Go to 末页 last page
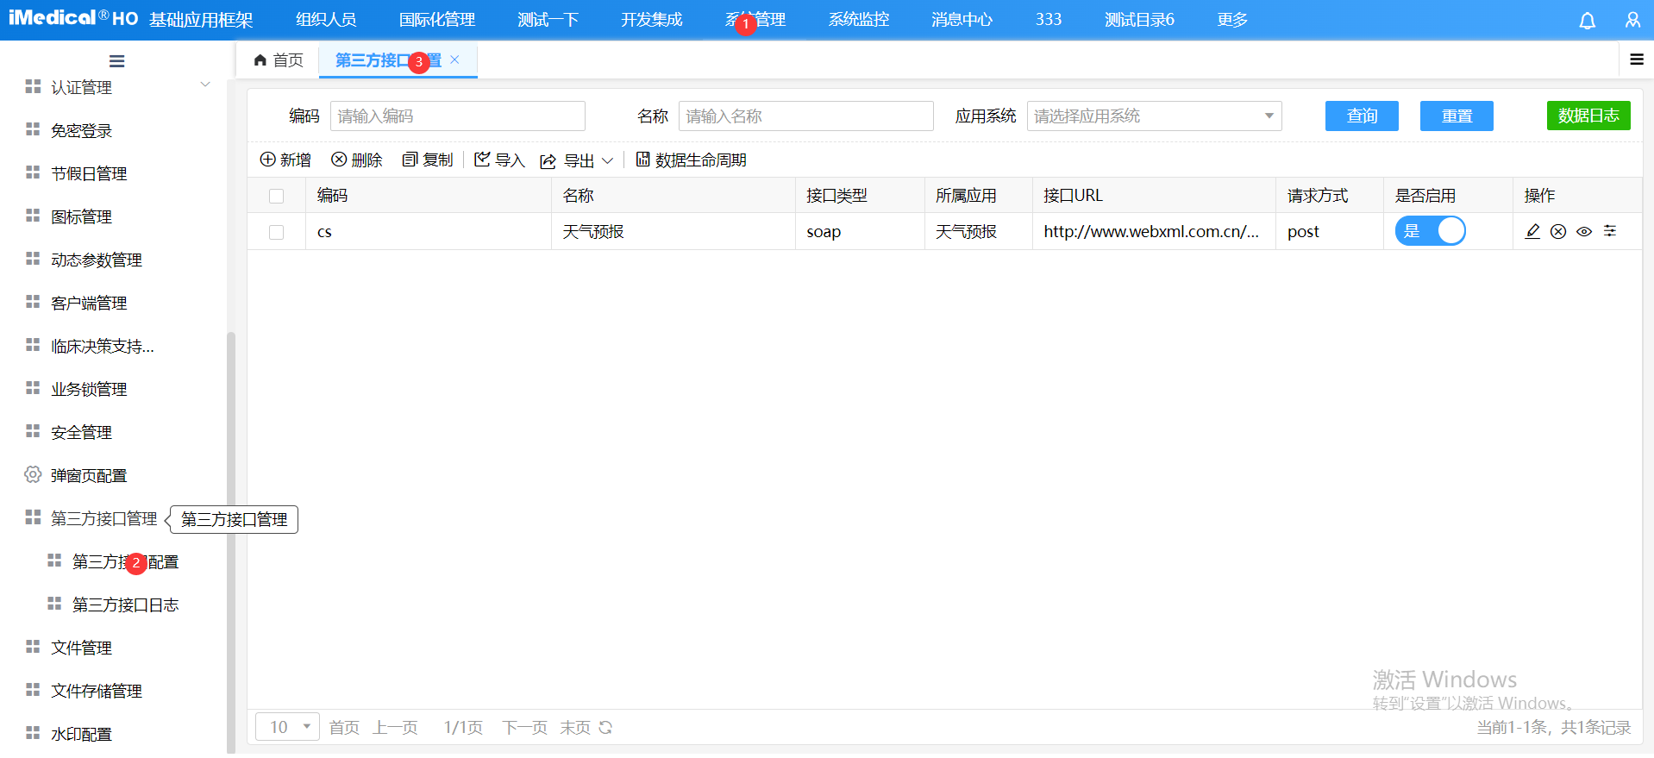The image size is (1654, 758). (x=575, y=727)
